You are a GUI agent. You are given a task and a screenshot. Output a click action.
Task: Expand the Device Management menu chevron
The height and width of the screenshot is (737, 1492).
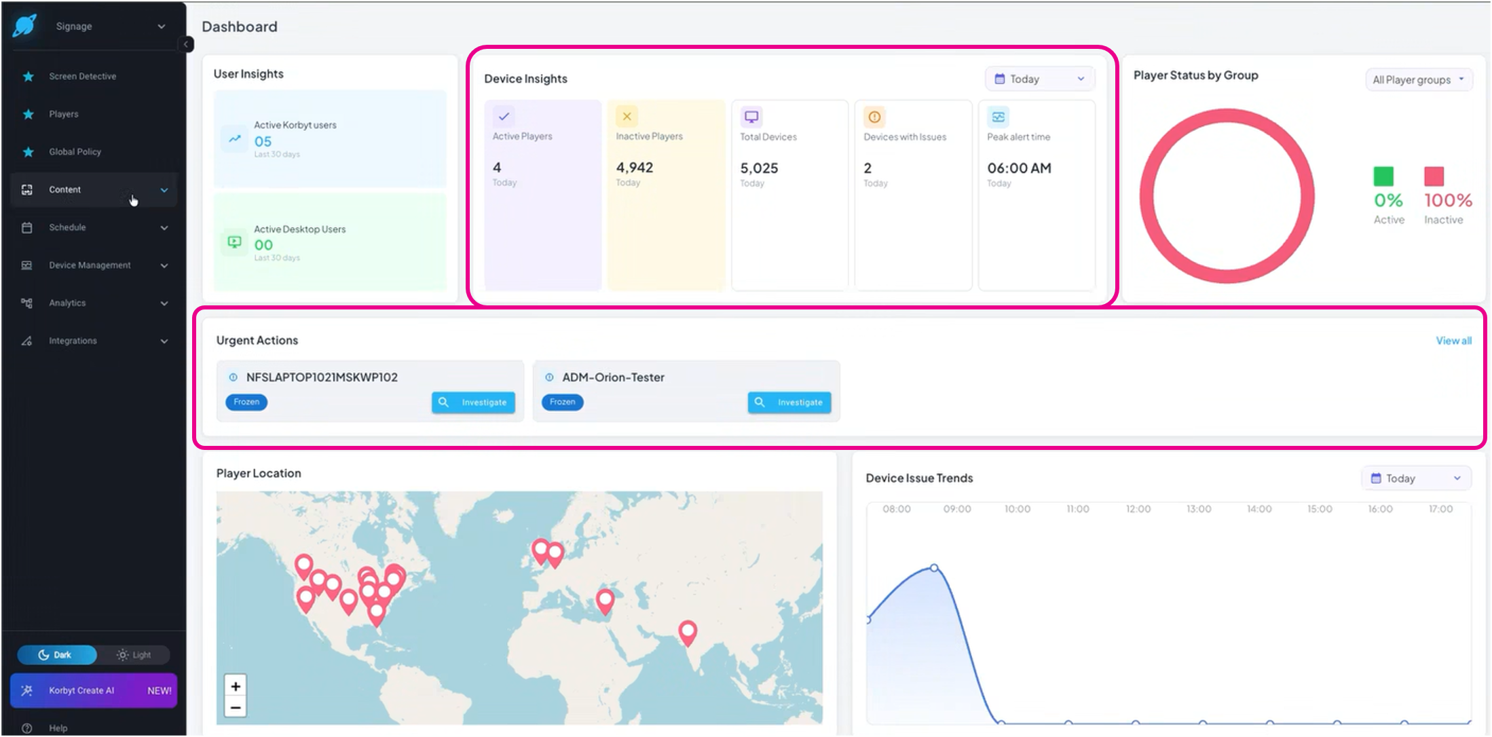click(164, 265)
